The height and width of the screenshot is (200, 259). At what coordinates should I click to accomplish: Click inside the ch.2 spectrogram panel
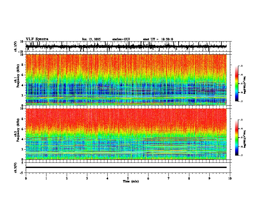pyautogui.click(x=126, y=134)
